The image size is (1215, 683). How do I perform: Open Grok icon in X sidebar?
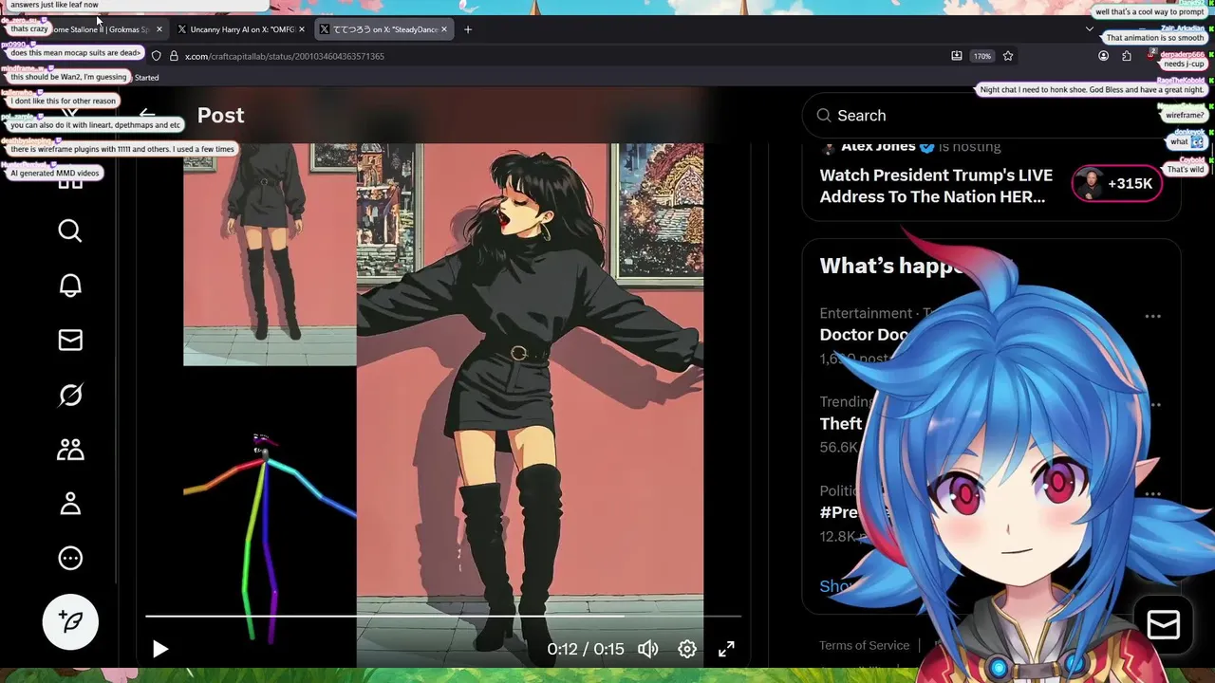click(x=70, y=395)
